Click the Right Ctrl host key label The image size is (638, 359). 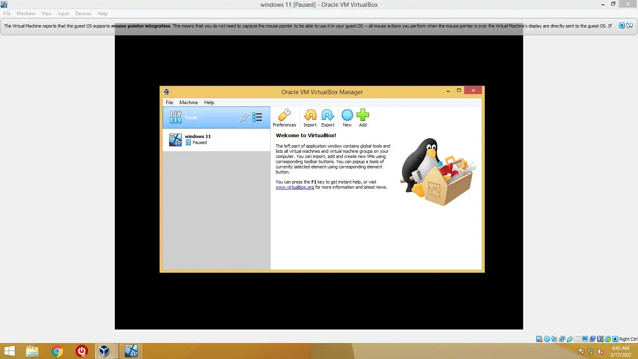click(x=628, y=339)
